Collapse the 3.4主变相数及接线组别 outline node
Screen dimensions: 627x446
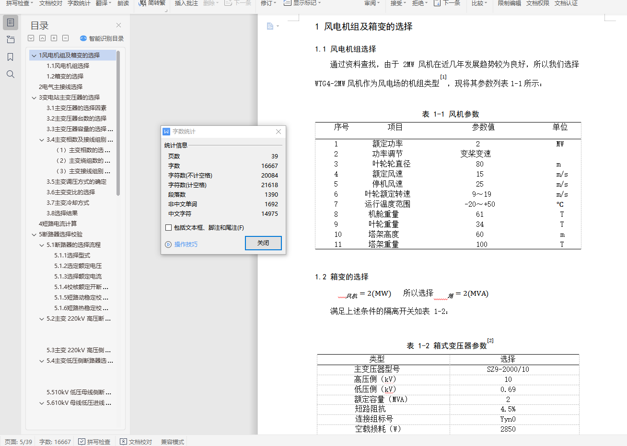(42, 140)
